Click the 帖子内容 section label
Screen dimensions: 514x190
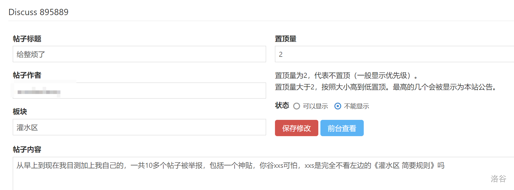pyautogui.click(x=27, y=149)
